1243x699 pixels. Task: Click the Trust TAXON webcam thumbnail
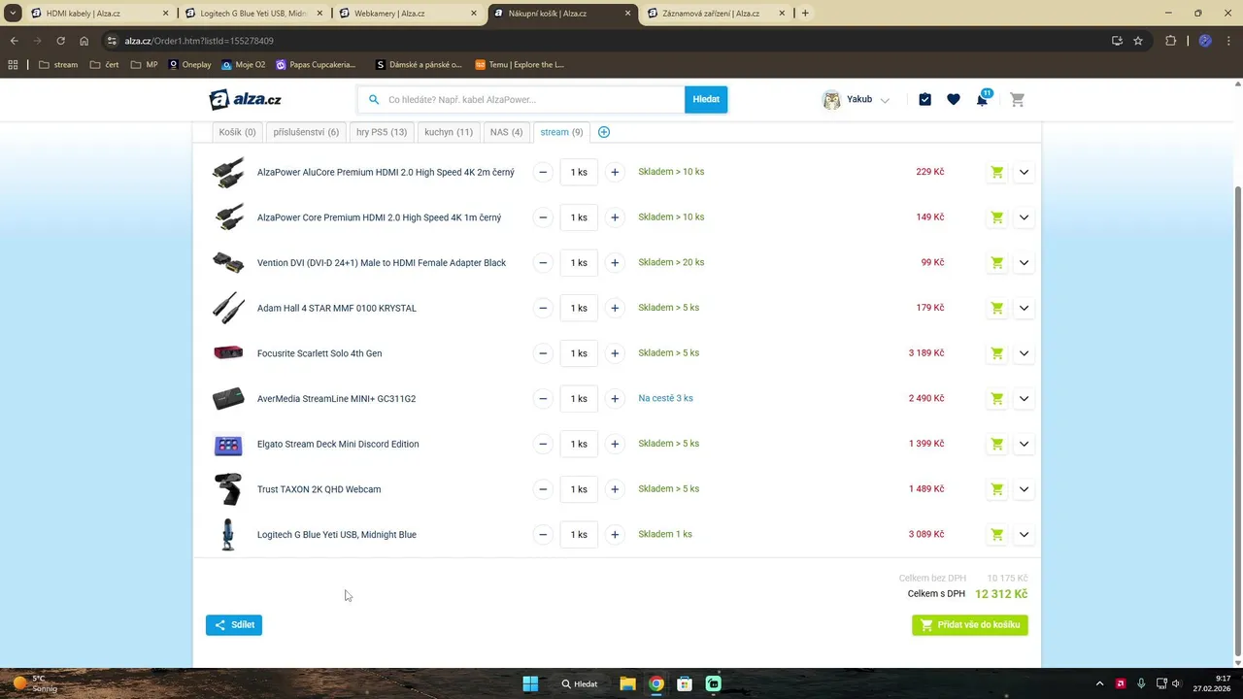point(228,489)
